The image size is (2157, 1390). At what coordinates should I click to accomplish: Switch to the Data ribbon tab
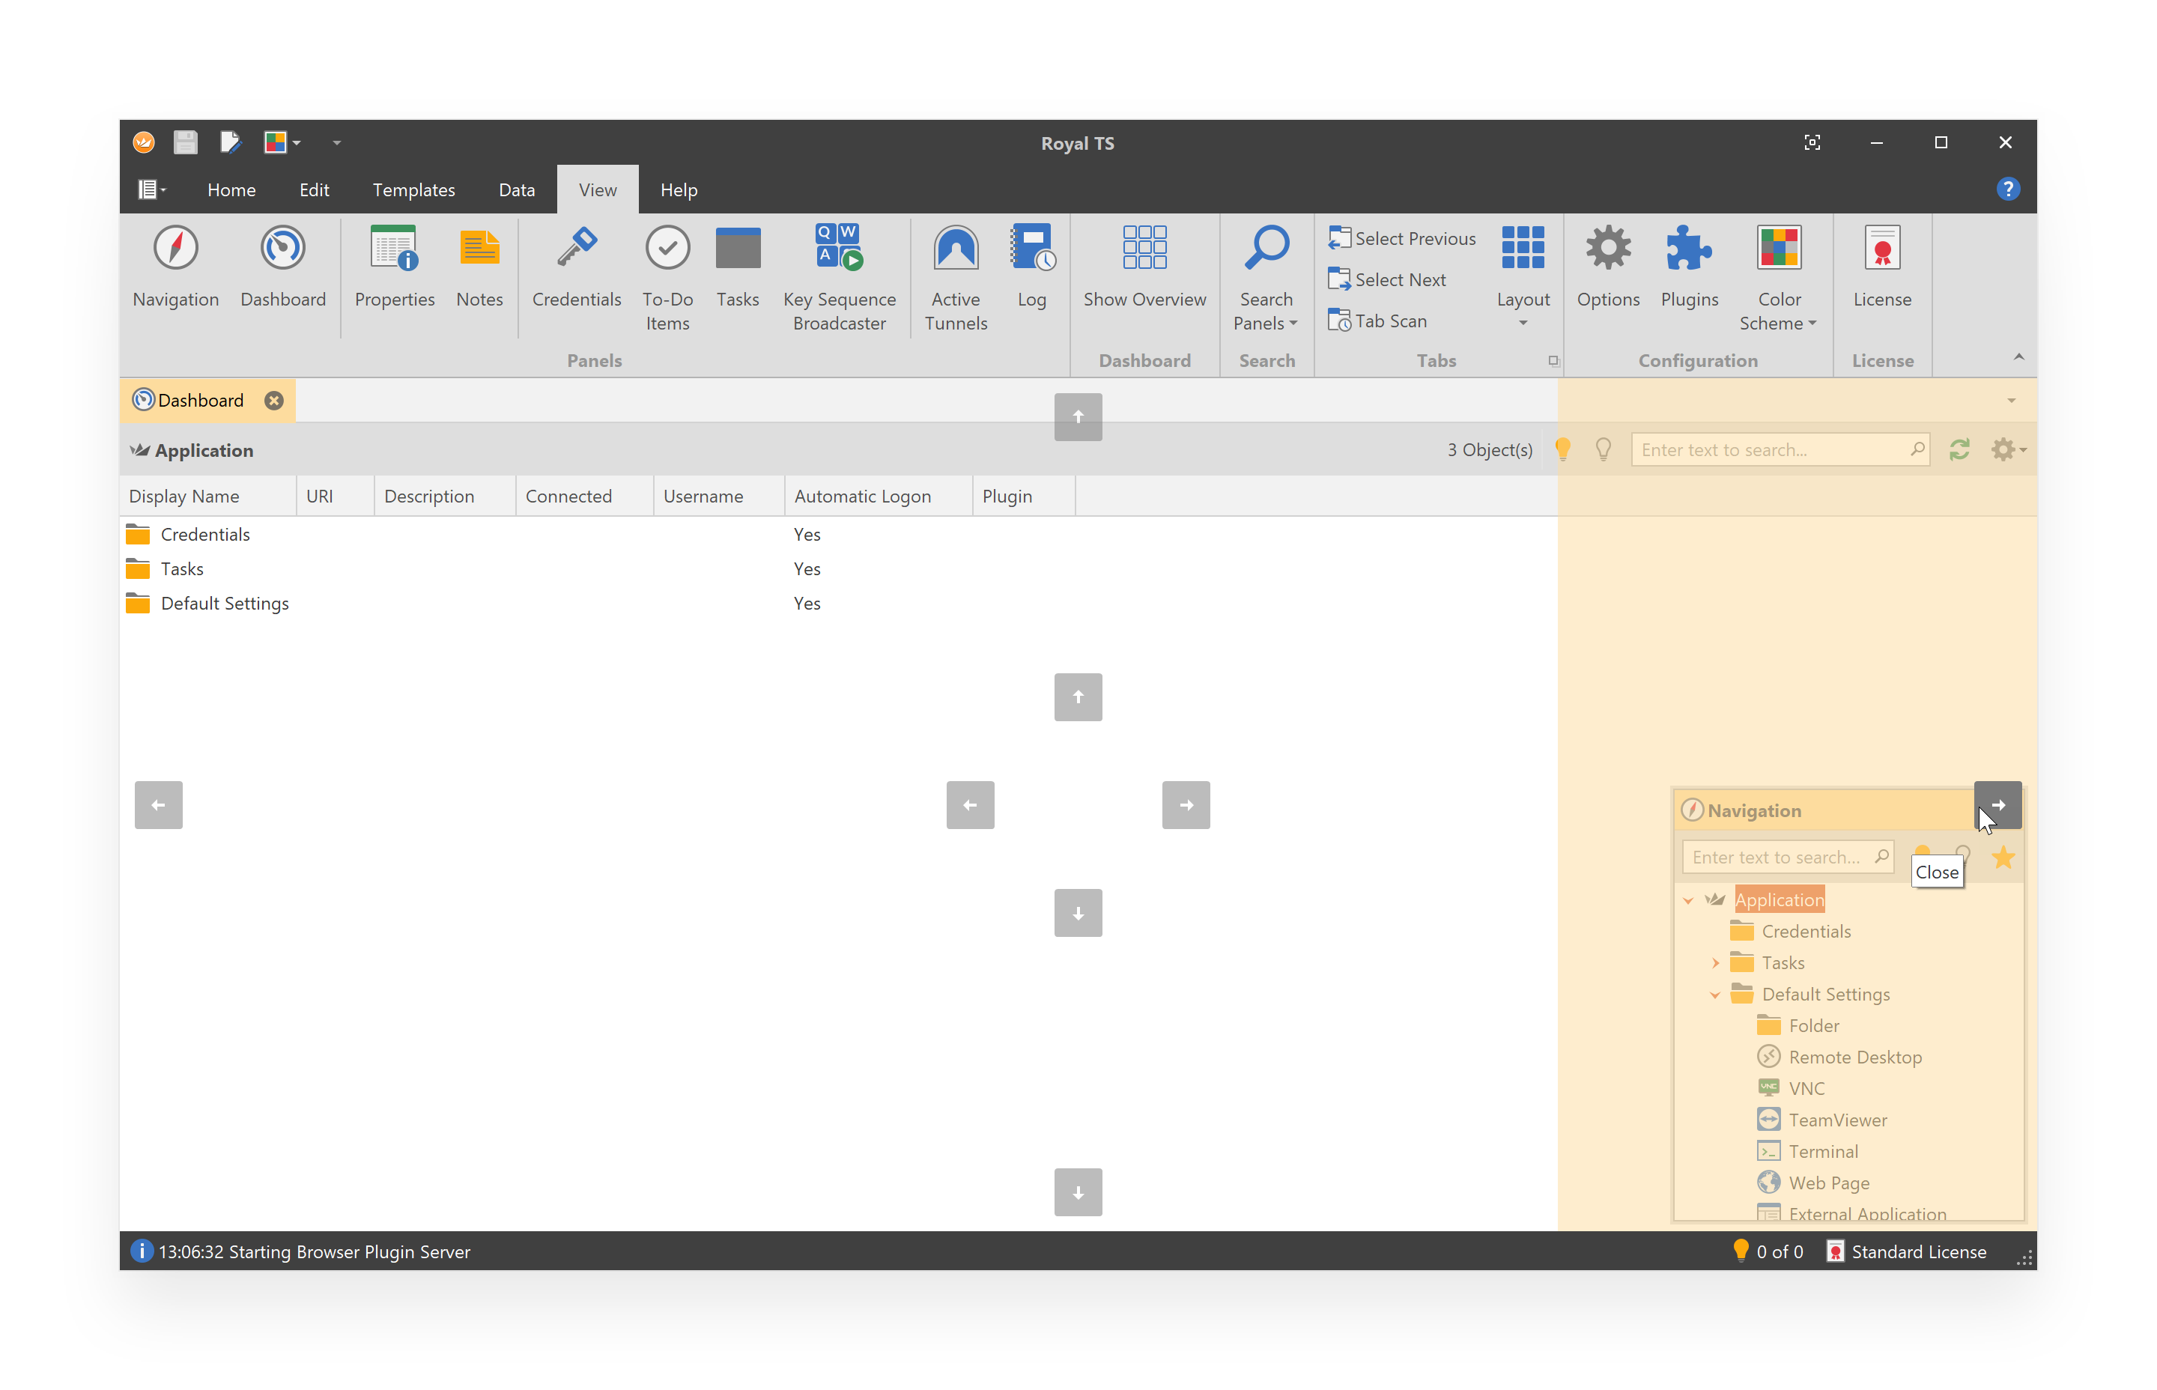516,189
